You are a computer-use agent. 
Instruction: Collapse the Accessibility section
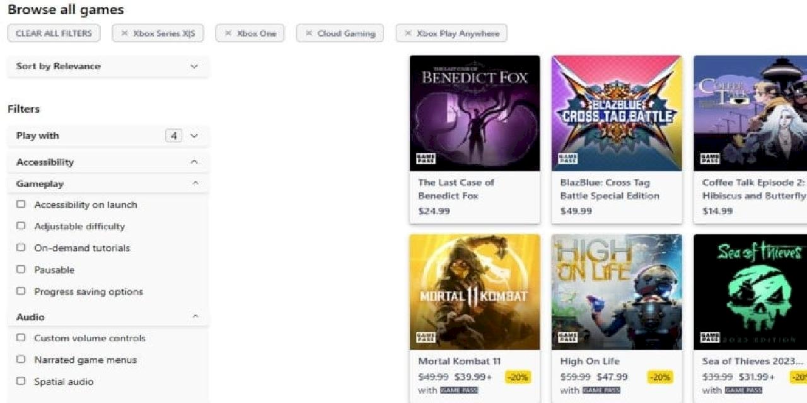195,162
